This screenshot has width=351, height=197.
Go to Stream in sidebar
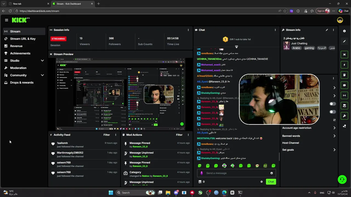[x=24, y=31]
